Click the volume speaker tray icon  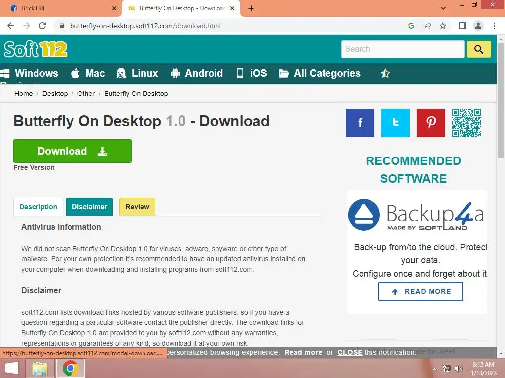(x=458, y=369)
